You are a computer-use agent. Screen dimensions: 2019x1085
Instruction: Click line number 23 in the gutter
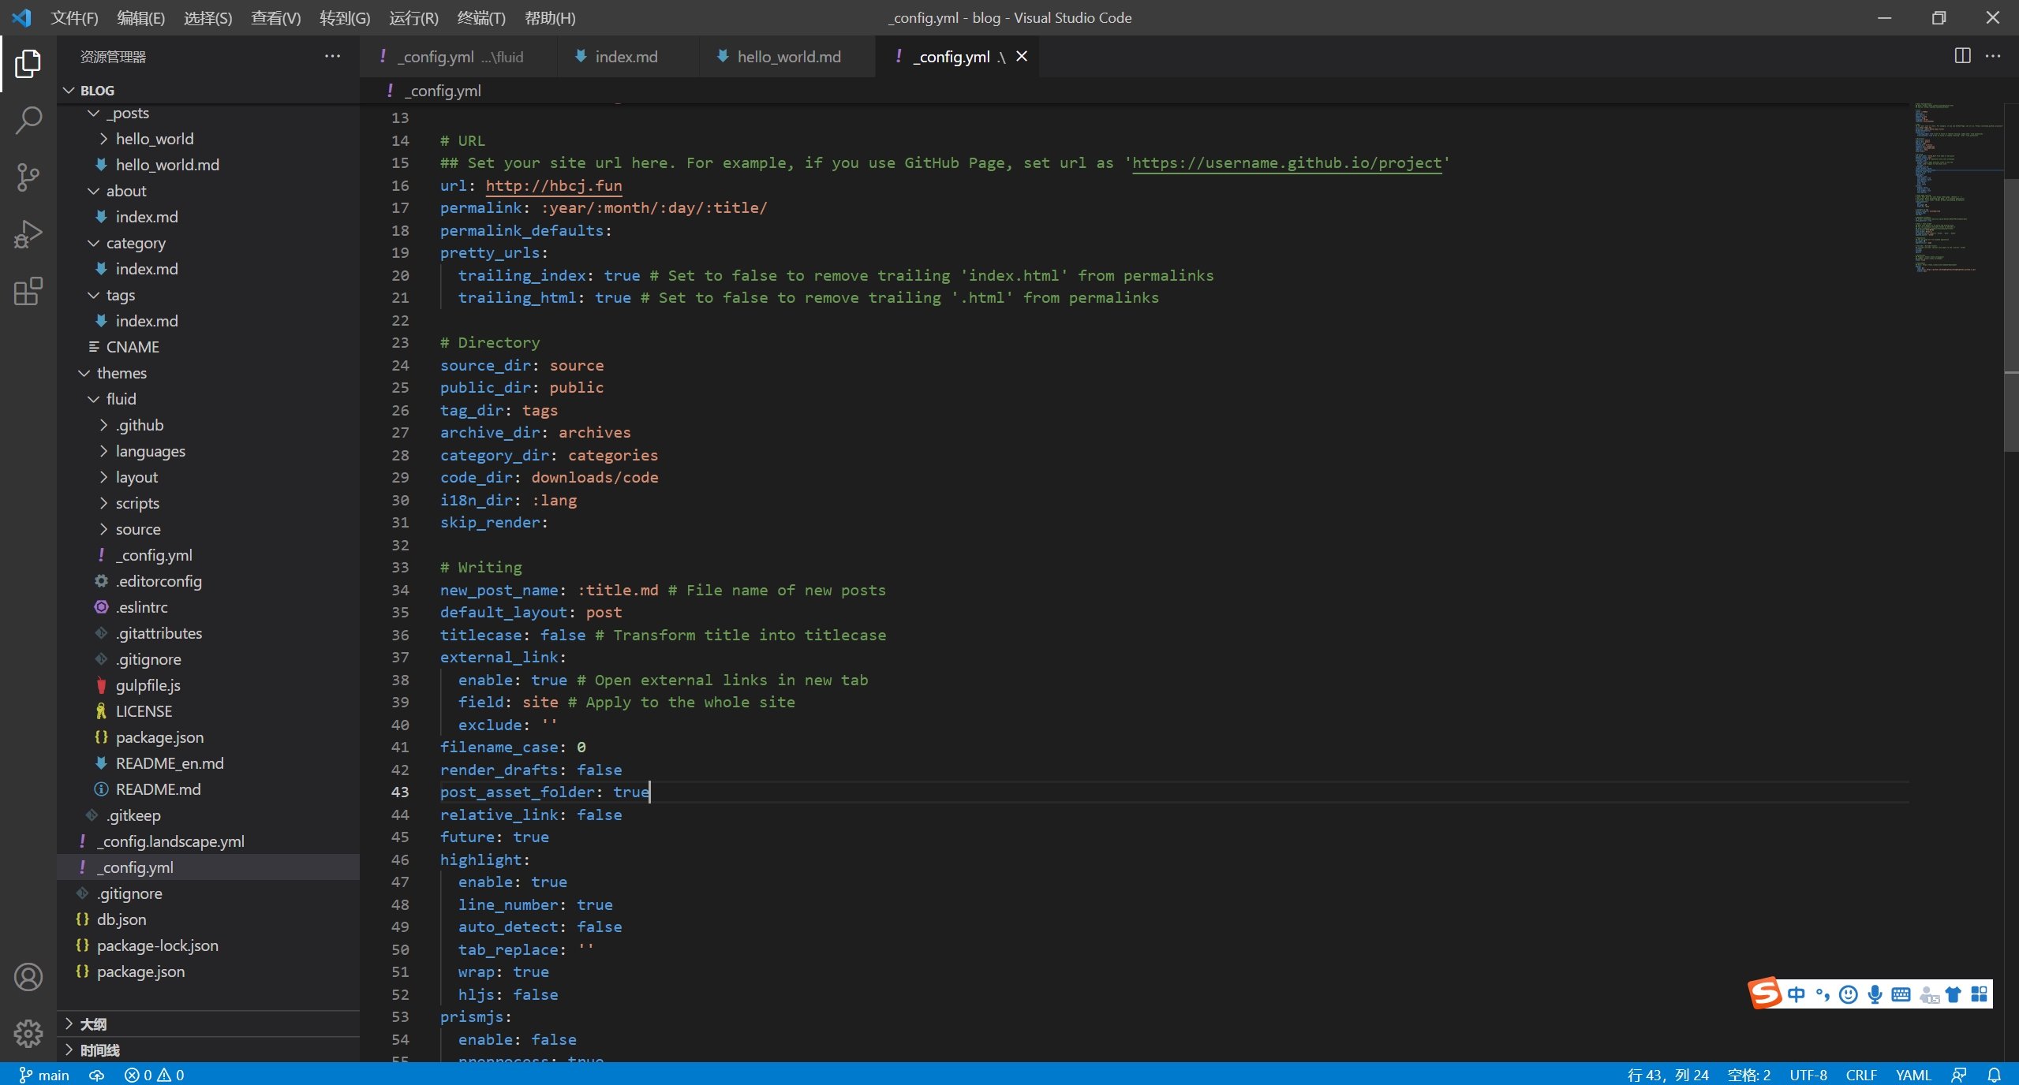[400, 342]
